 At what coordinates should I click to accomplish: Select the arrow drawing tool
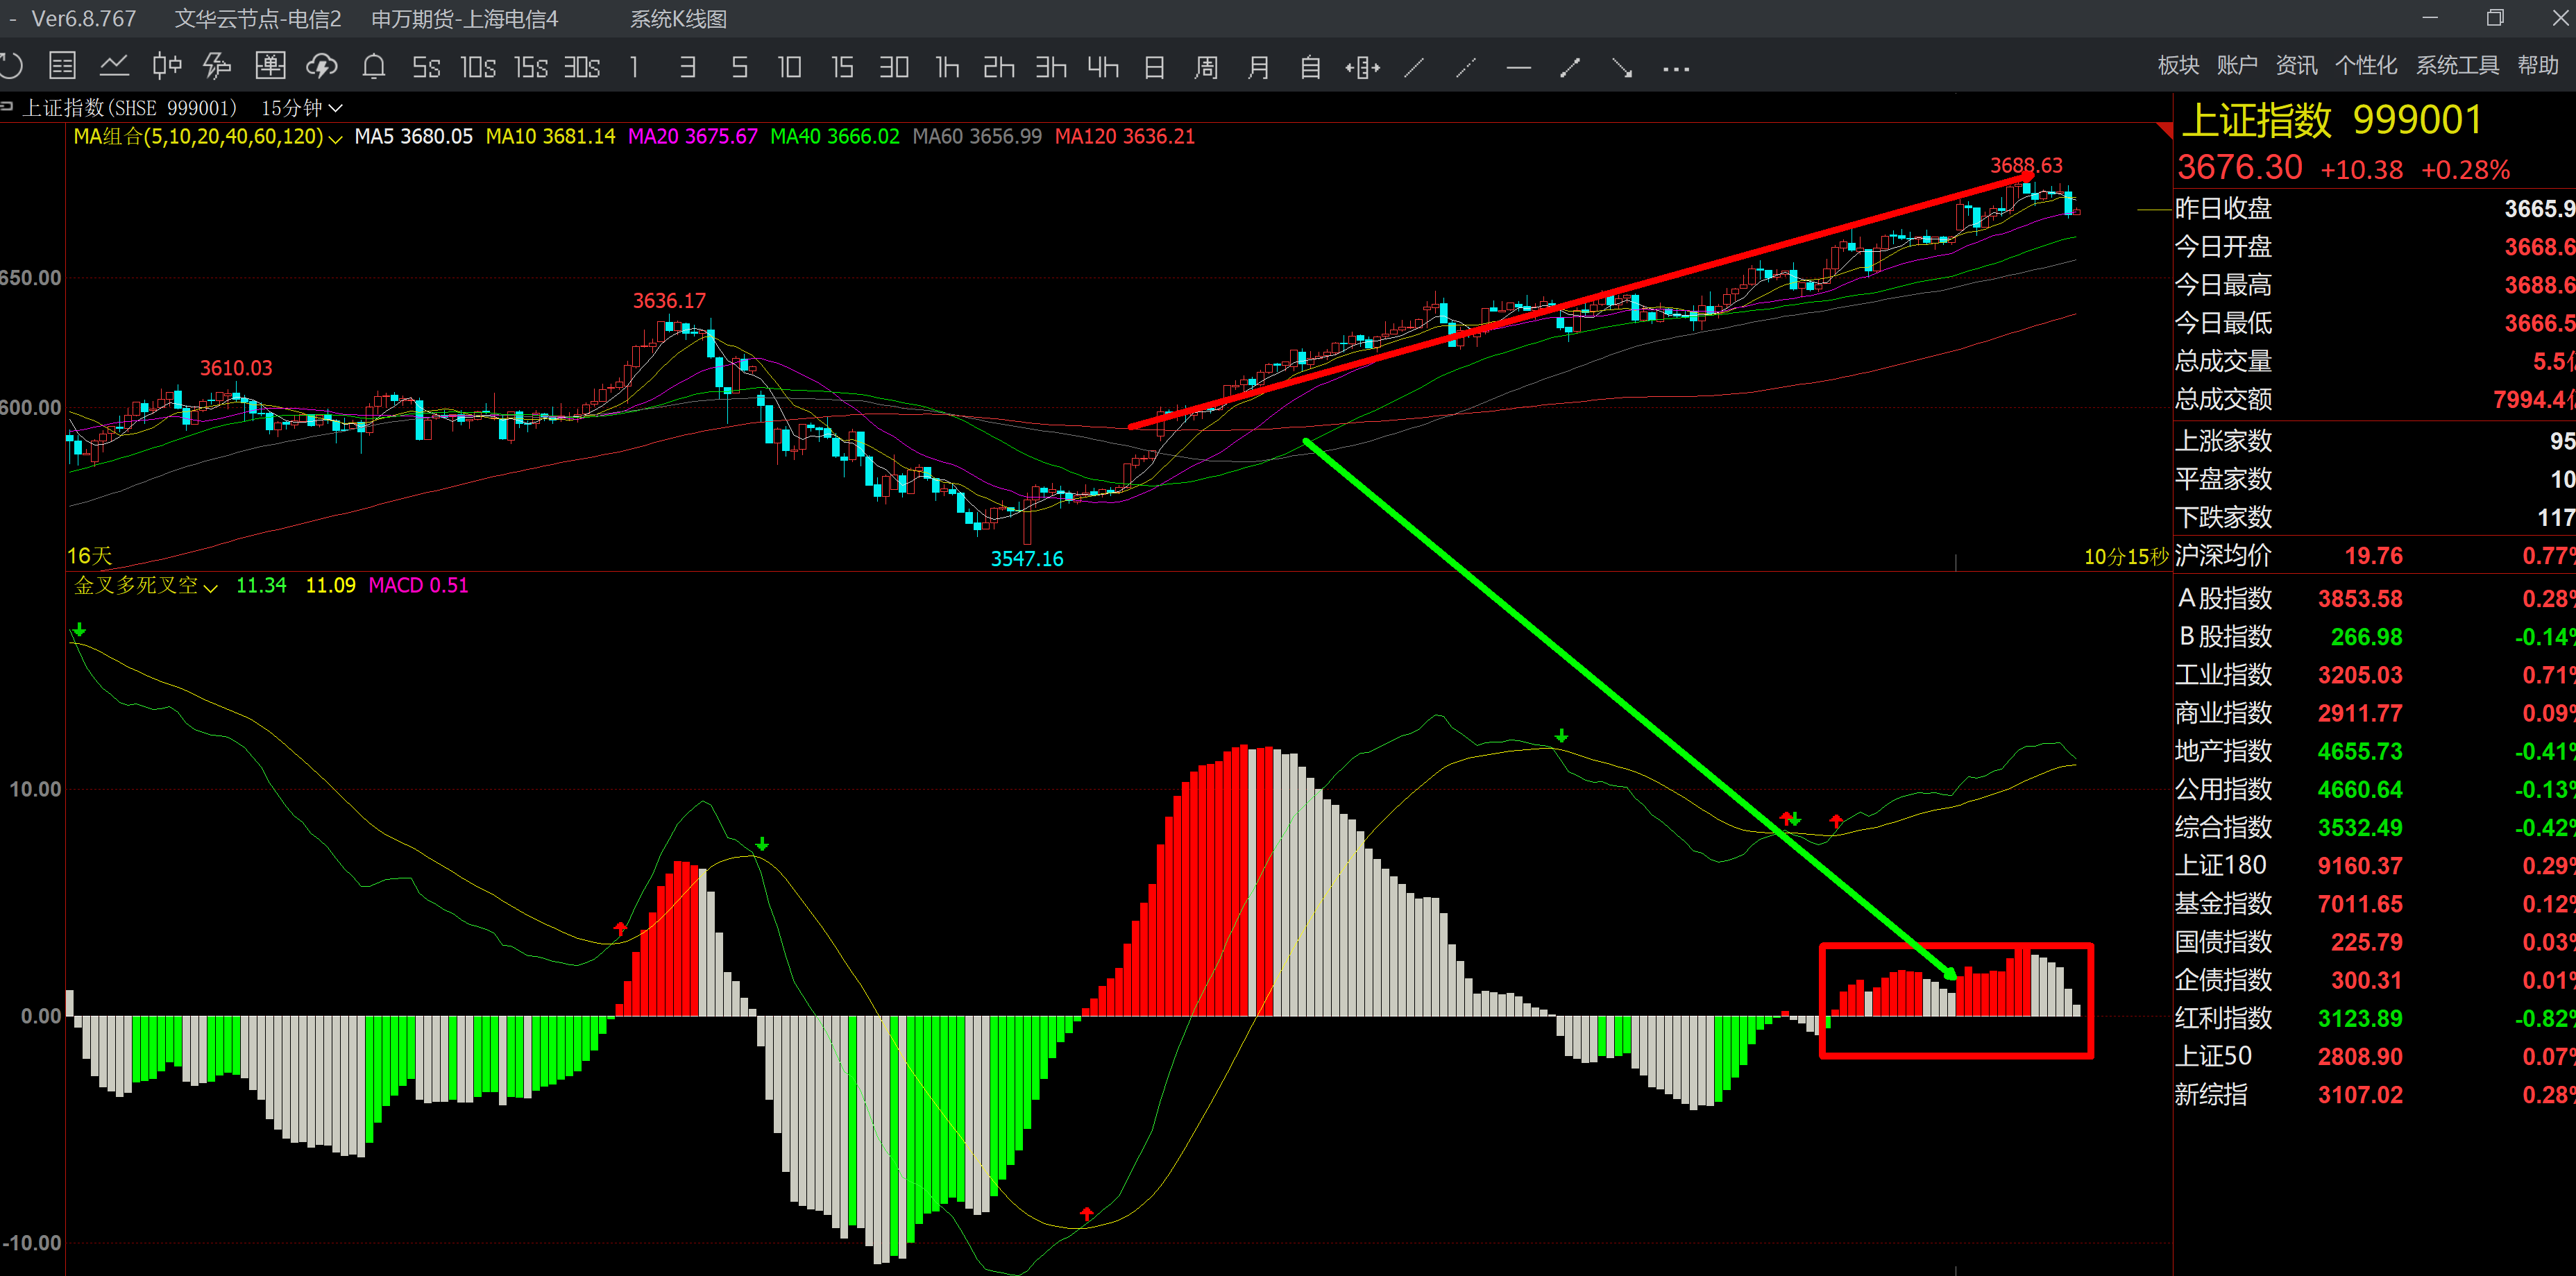point(1622,67)
